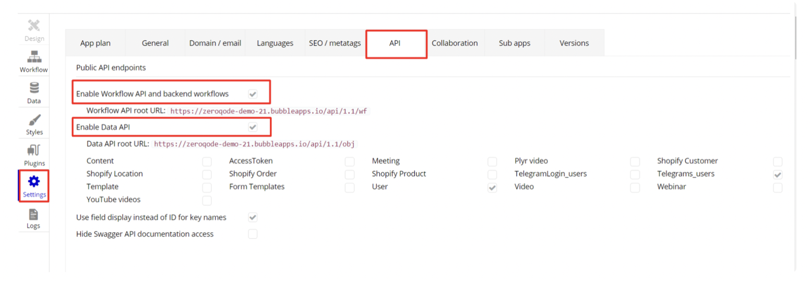810x281 pixels.
Task: Check Hide Swagger API documentation access
Action: pos(253,234)
